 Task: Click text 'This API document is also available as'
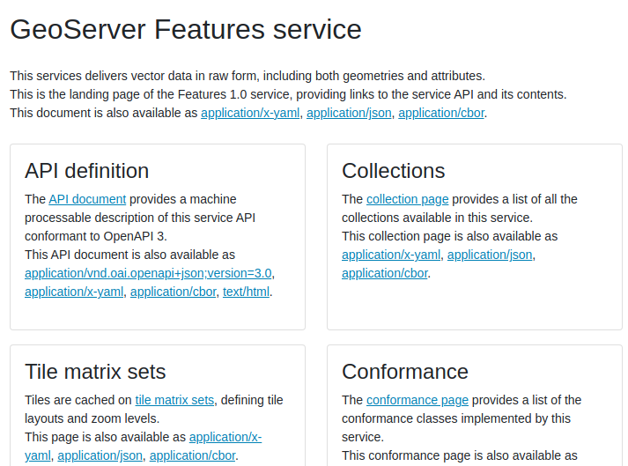(129, 255)
